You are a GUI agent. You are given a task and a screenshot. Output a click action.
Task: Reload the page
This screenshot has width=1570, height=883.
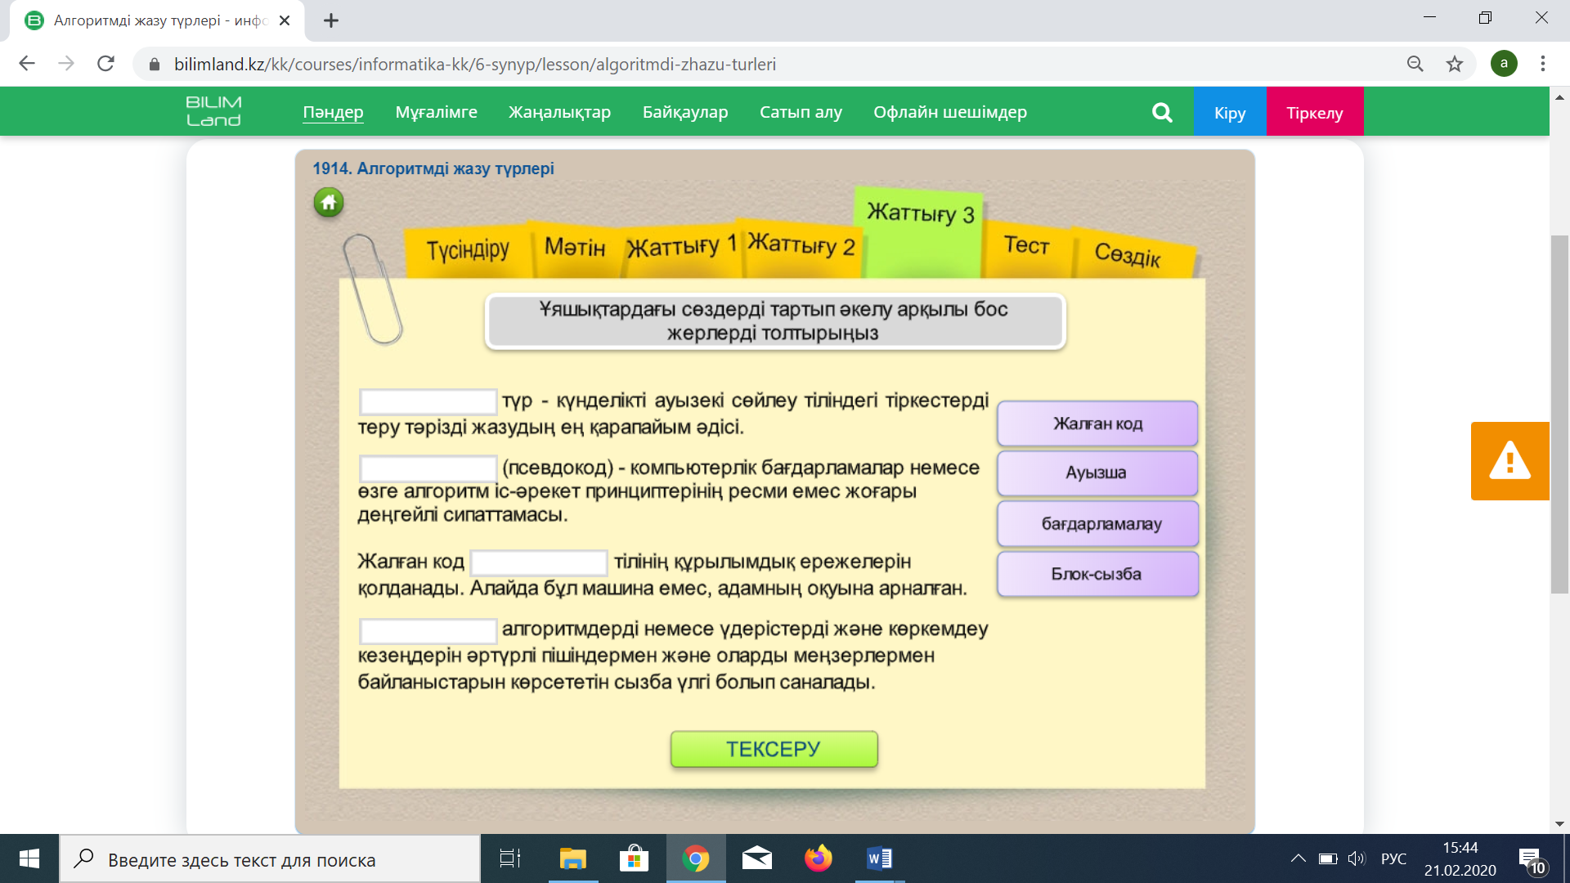105,64
